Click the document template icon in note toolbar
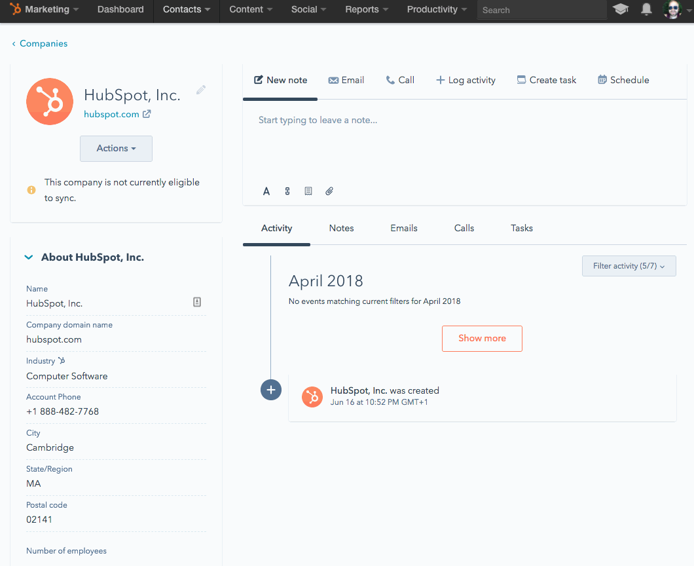This screenshot has height=566, width=694. (x=308, y=191)
